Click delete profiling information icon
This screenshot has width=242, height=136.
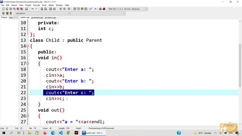point(104,9)
